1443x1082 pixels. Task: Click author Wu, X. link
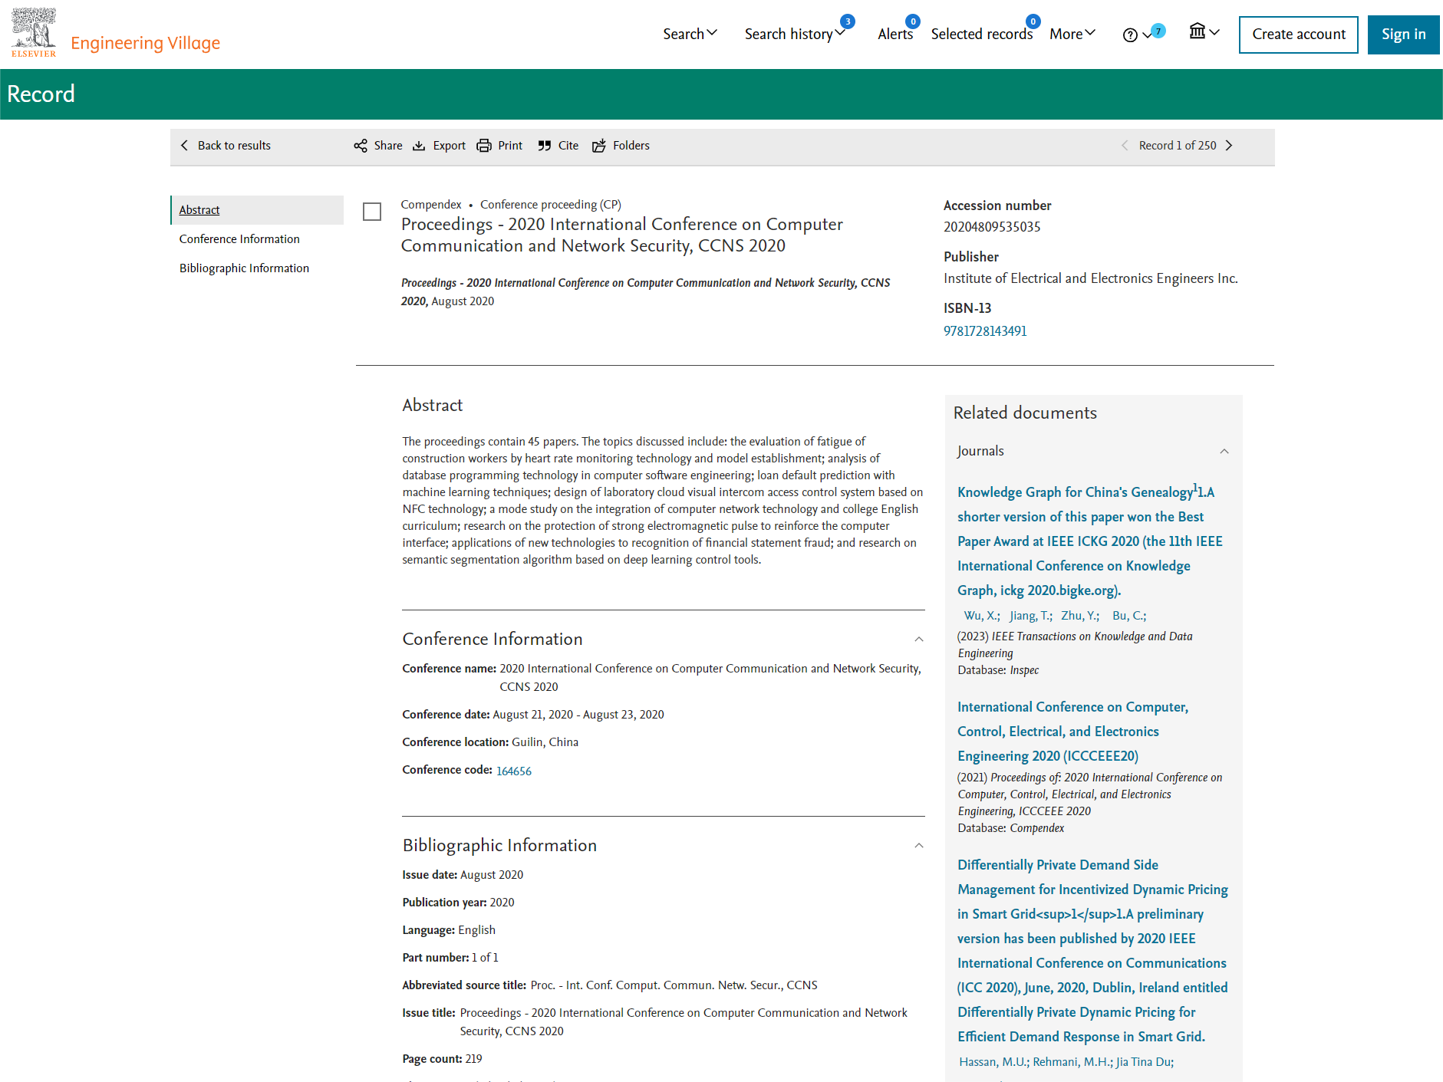click(x=982, y=616)
